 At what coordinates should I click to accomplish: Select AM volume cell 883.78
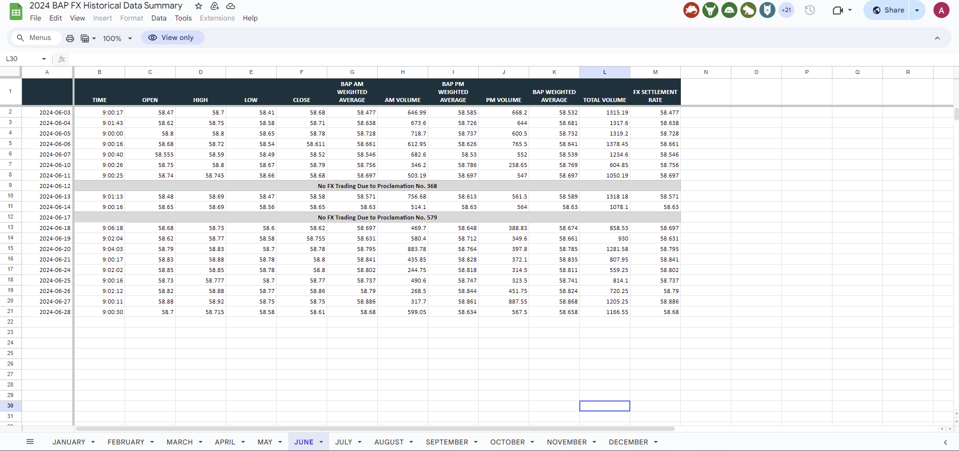(403, 249)
